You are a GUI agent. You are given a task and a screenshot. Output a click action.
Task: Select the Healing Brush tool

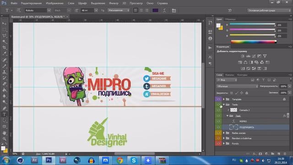pos(4,60)
